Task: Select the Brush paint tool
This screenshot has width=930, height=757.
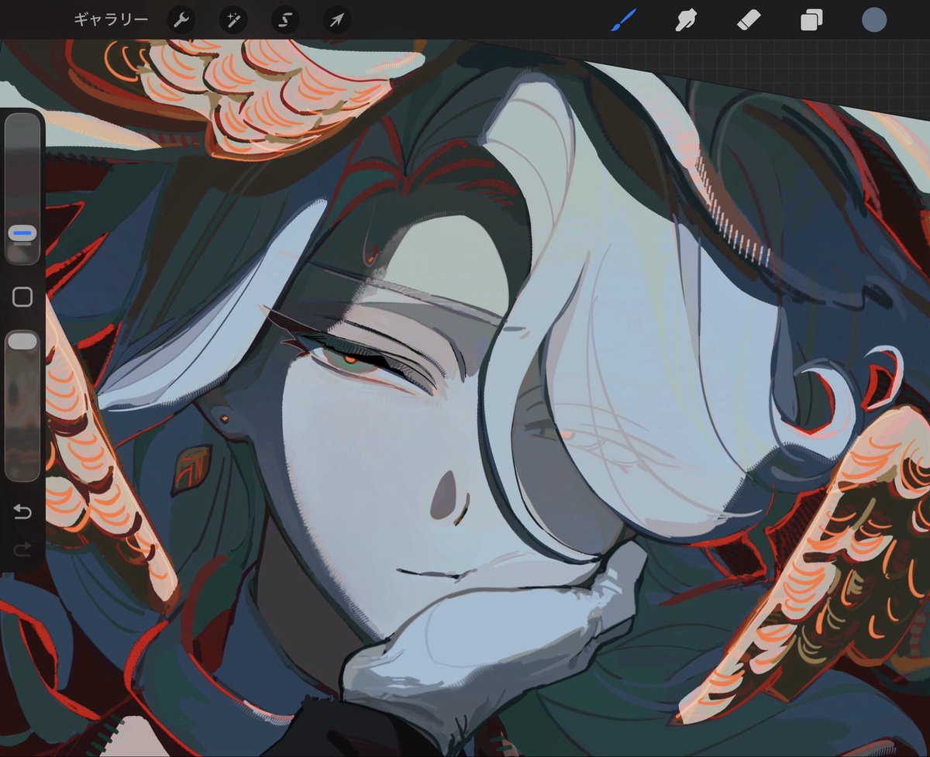Action: (x=622, y=20)
